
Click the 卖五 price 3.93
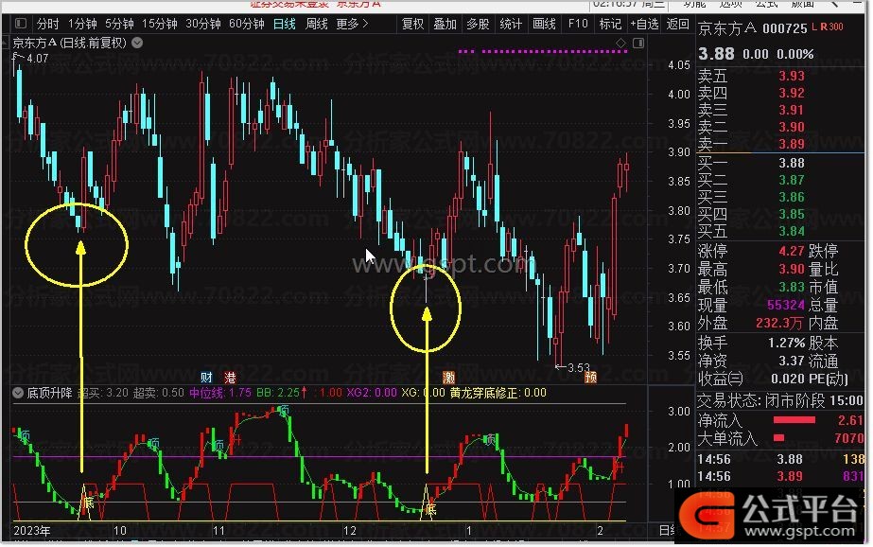791,76
